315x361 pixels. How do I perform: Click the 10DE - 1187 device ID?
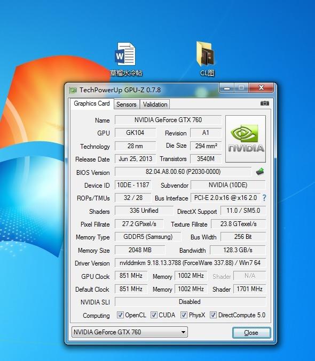(x=133, y=185)
